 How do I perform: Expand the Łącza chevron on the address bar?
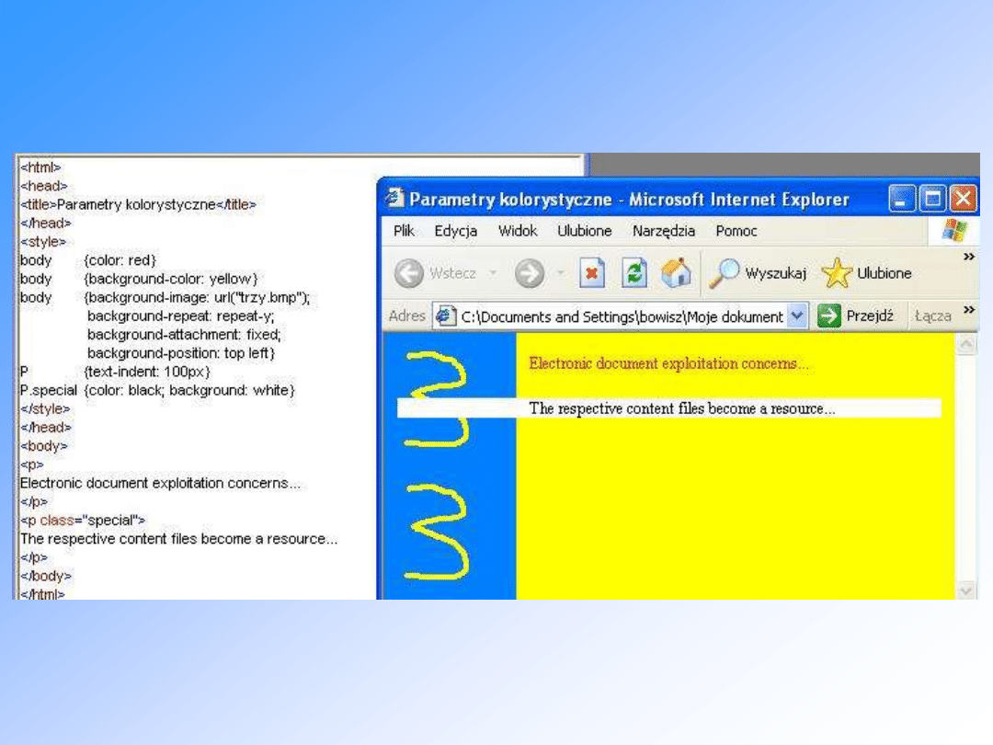(969, 311)
